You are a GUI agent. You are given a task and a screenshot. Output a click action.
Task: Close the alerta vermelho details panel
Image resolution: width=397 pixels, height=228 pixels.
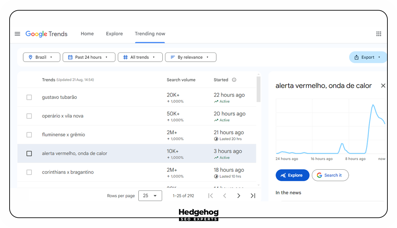coord(383,86)
